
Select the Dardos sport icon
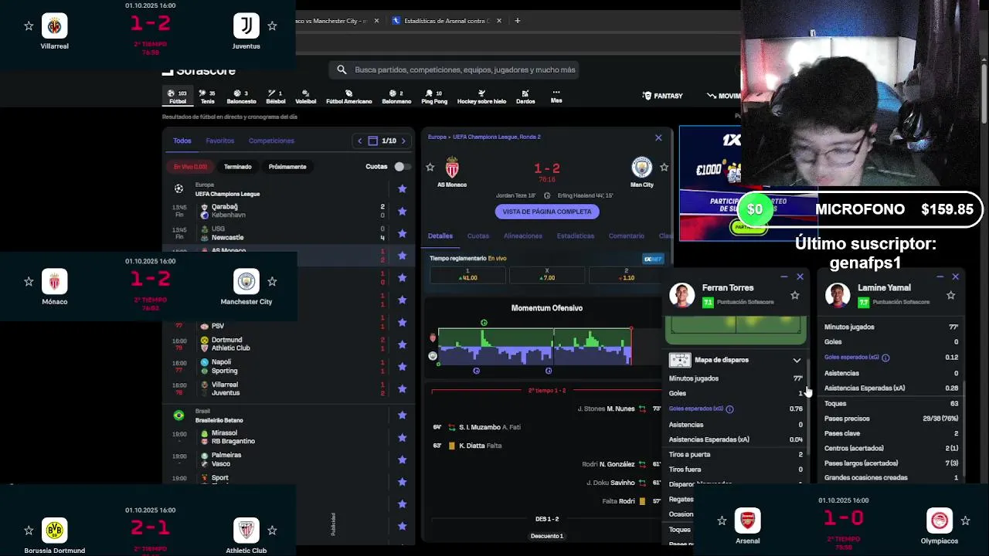(525, 97)
